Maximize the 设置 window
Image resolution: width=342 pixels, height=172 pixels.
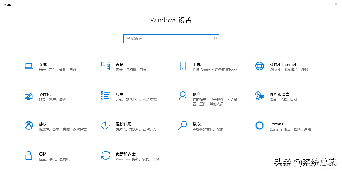click(x=323, y=4)
